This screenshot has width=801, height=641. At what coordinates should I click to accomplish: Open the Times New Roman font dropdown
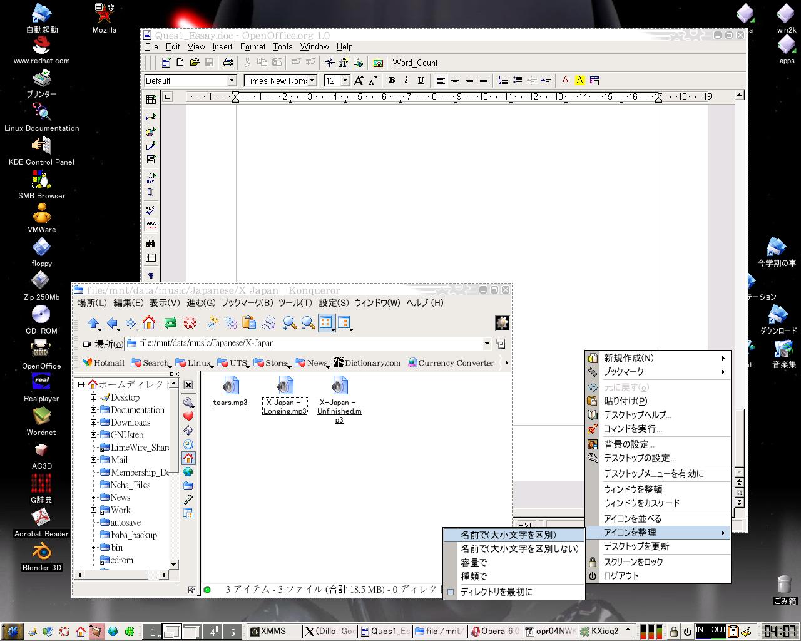314,81
